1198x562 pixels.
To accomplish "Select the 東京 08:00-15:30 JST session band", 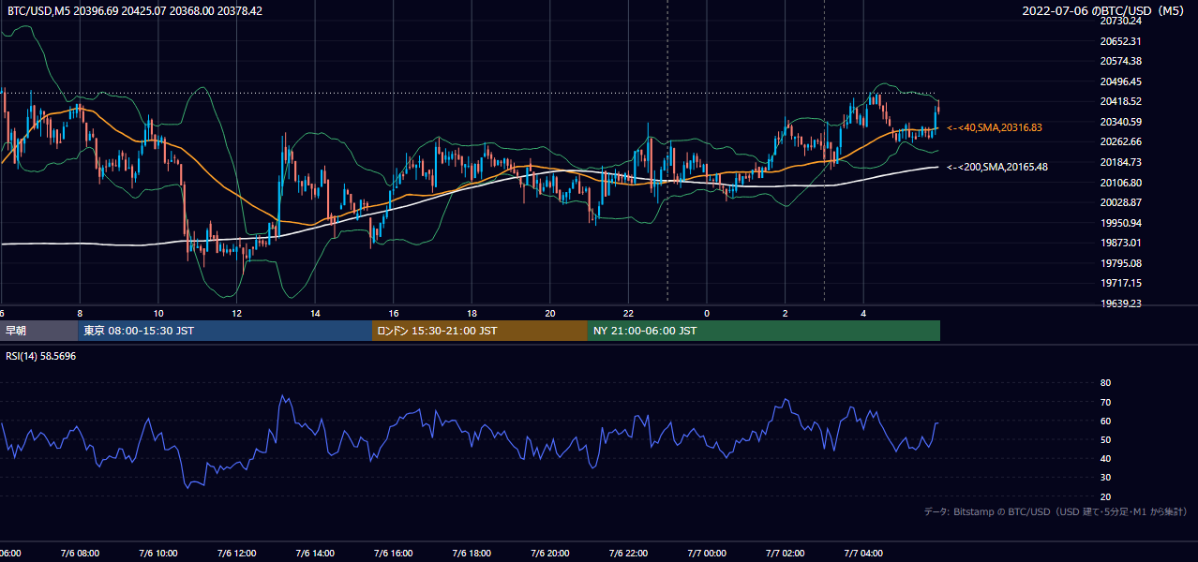I will click(x=225, y=331).
